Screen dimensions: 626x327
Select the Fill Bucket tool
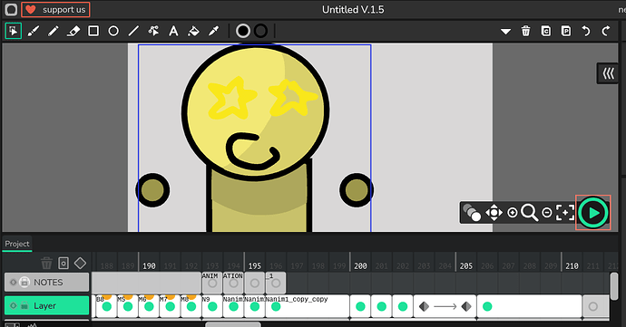(x=193, y=31)
